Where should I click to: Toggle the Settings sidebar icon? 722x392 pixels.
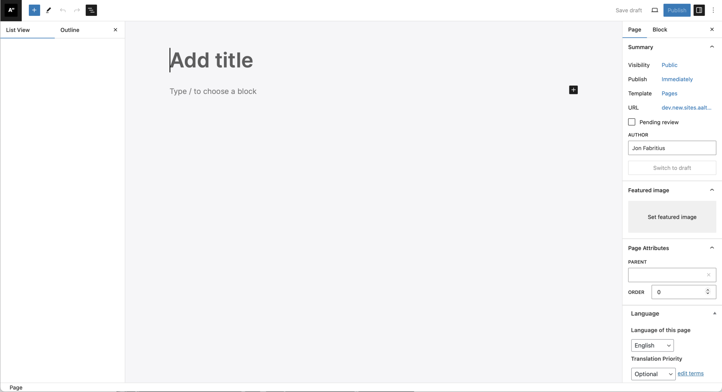pos(699,10)
